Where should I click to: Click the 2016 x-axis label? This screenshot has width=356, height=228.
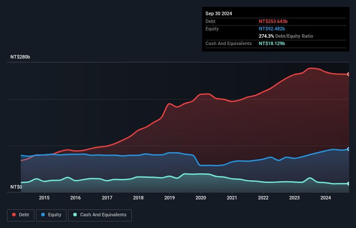tap(75, 198)
